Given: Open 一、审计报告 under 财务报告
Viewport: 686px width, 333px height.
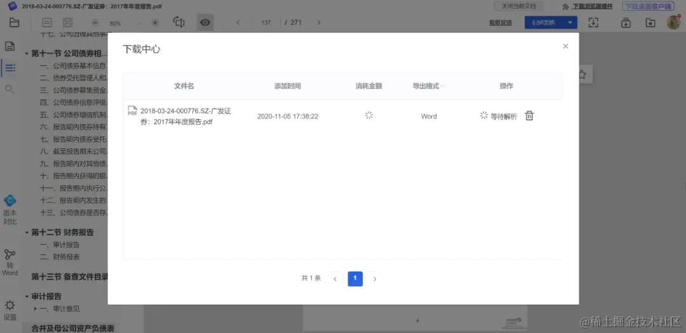Looking at the screenshot, I should tap(60, 245).
